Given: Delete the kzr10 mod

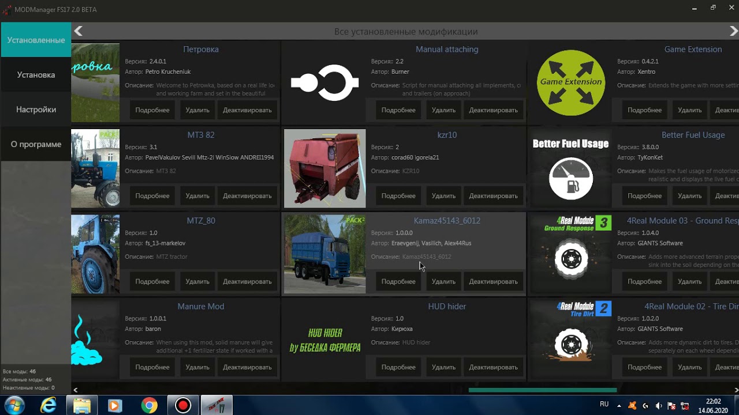Looking at the screenshot, I should click(443, 196).
